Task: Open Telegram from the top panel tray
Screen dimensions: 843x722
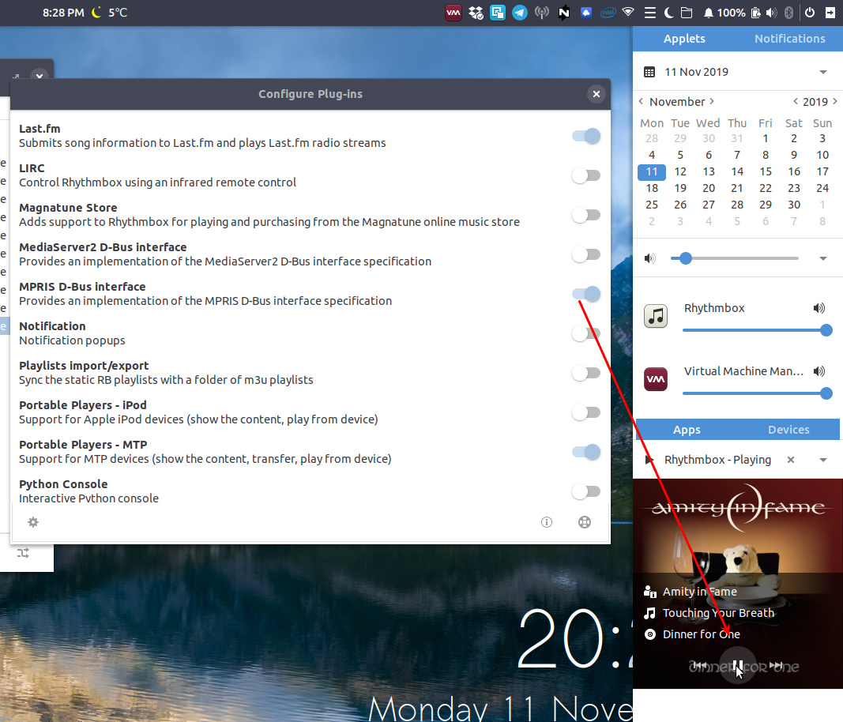Action: [519, 13]
